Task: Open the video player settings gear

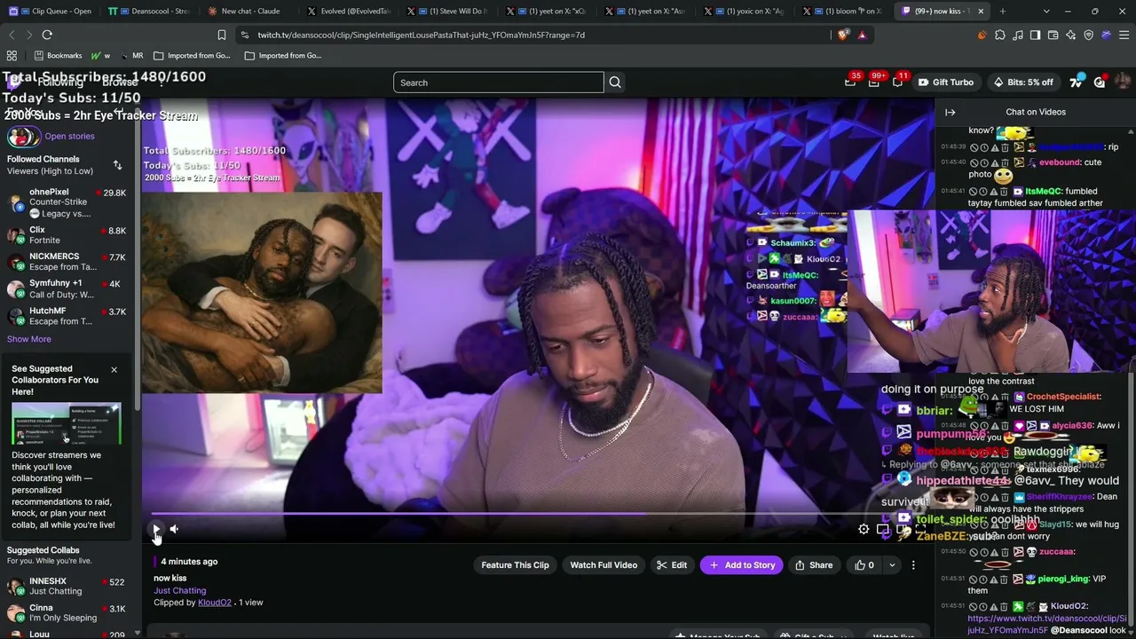Action: tap(864, 529)
